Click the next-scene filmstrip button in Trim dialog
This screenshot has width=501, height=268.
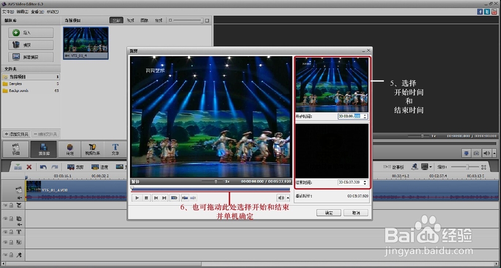[174, 198]
